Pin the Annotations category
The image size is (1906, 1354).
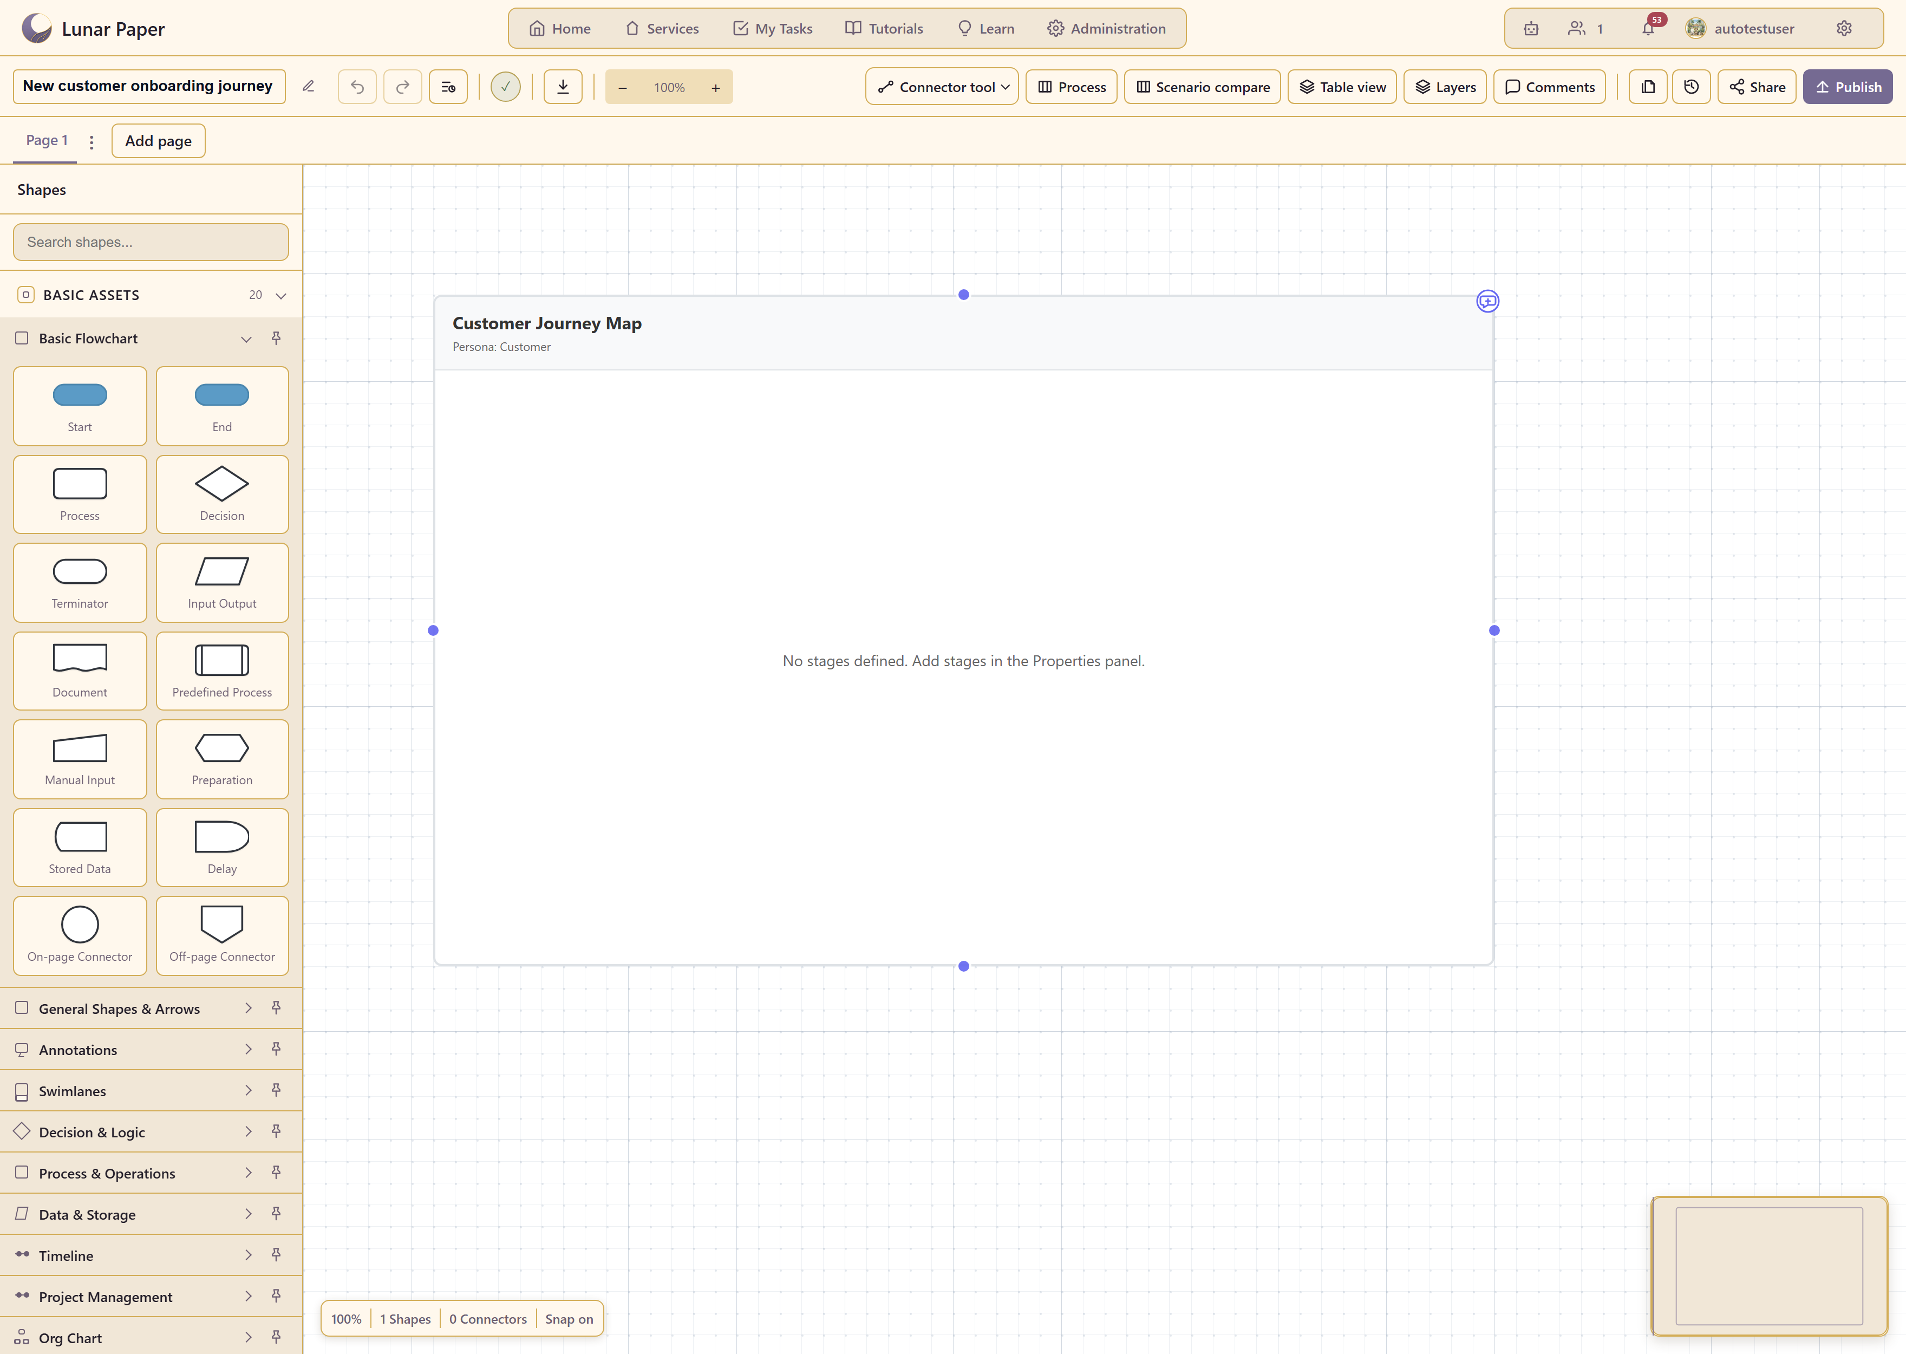[276, 1049]
